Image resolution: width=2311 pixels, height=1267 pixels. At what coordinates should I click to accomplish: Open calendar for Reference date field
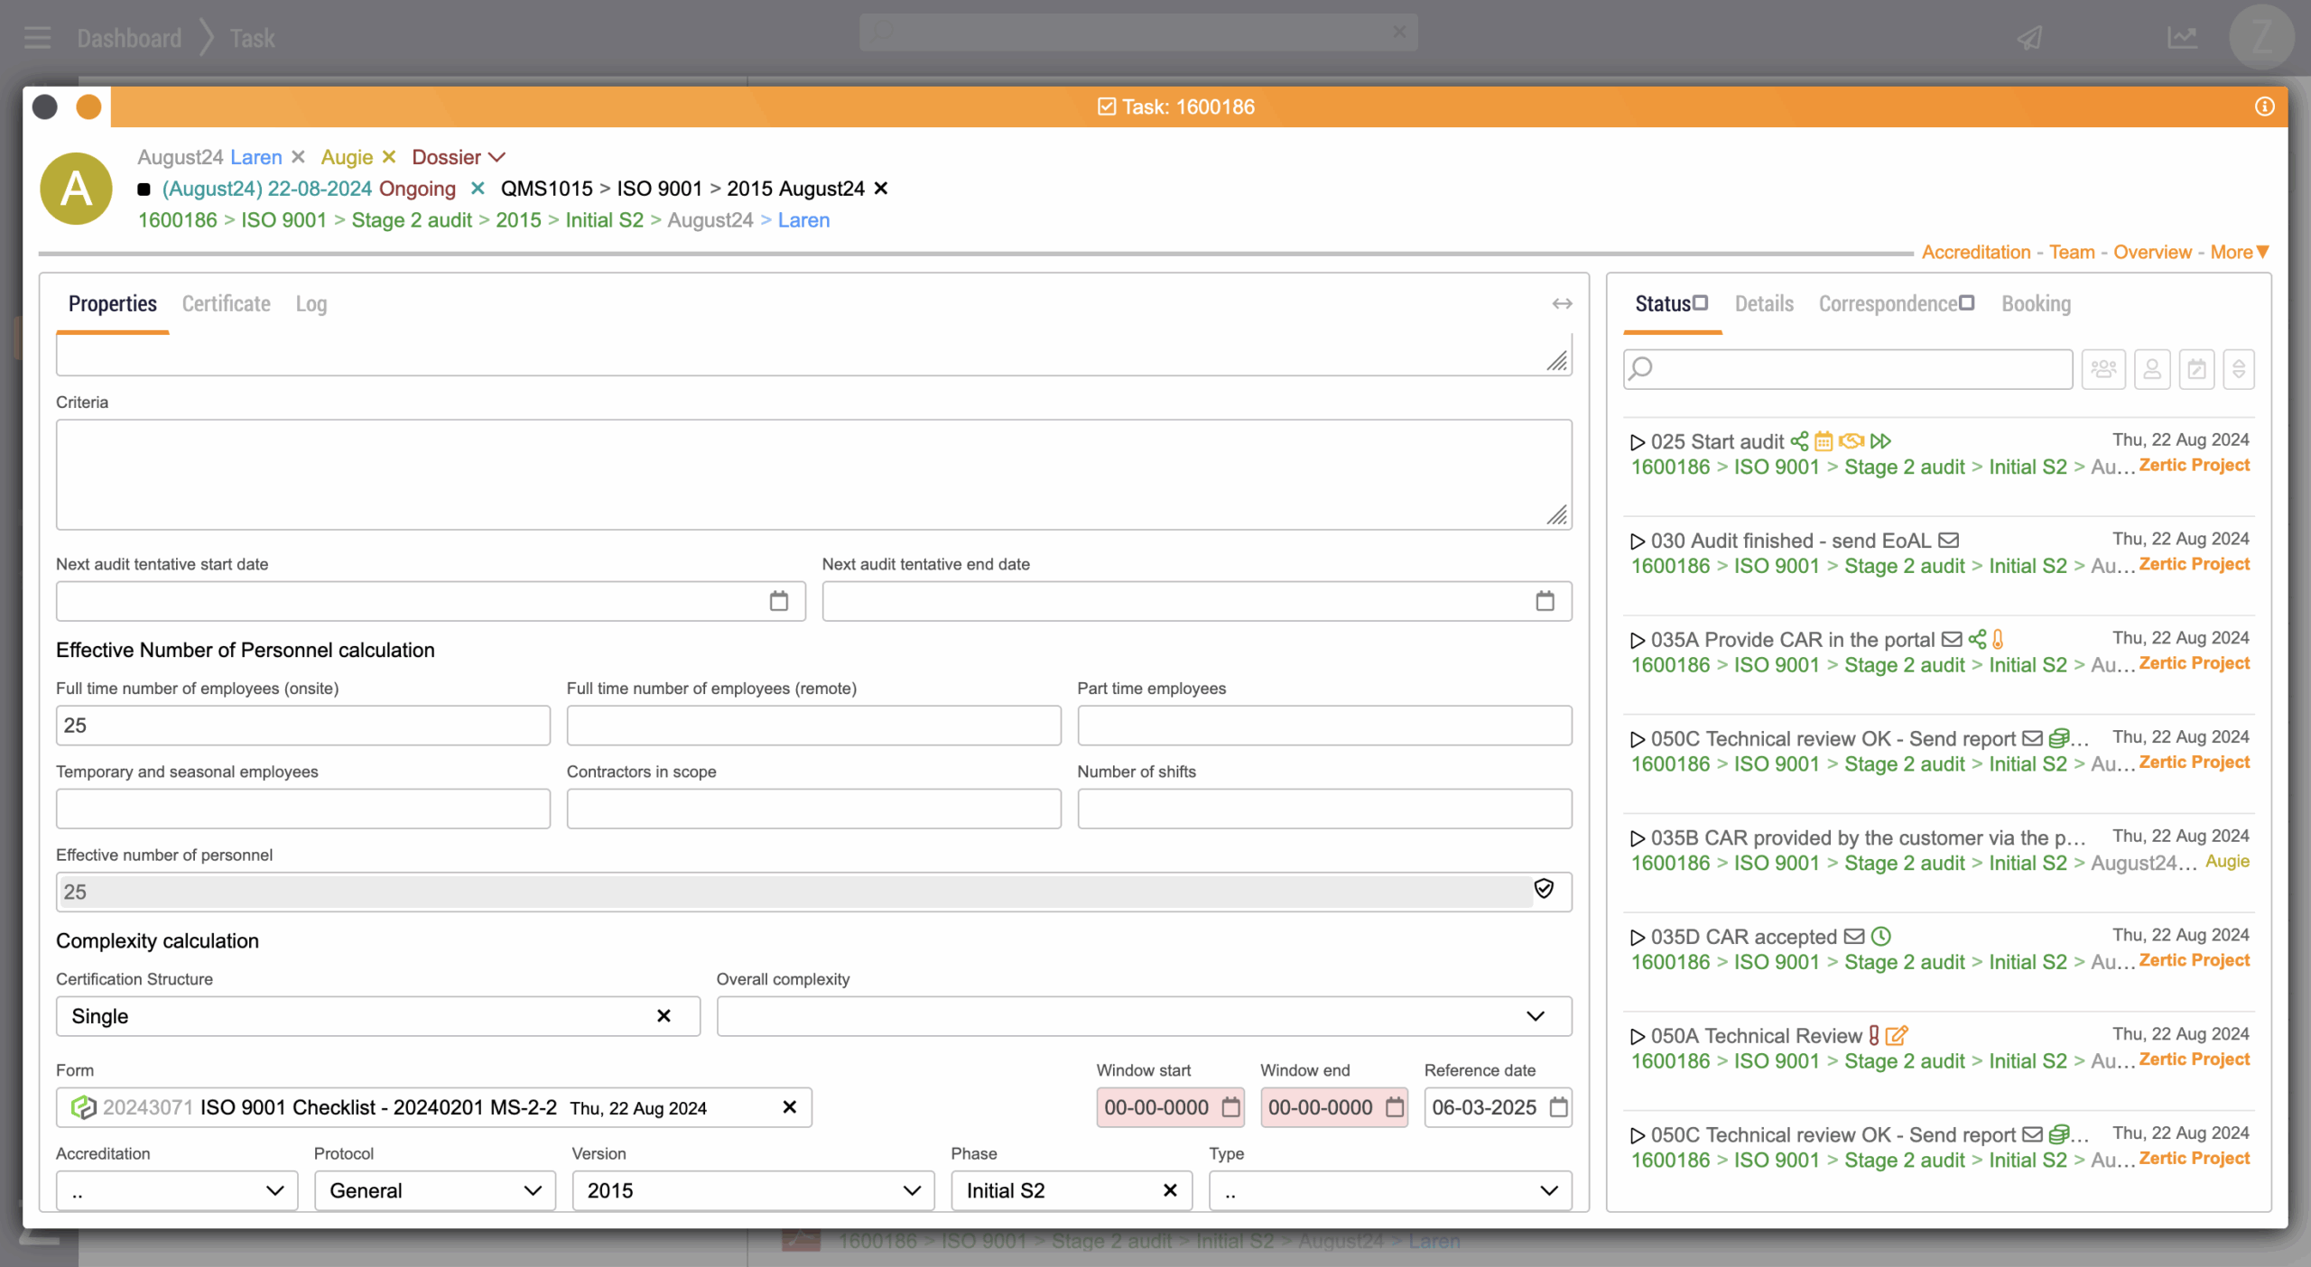tap(1558, 1107)
